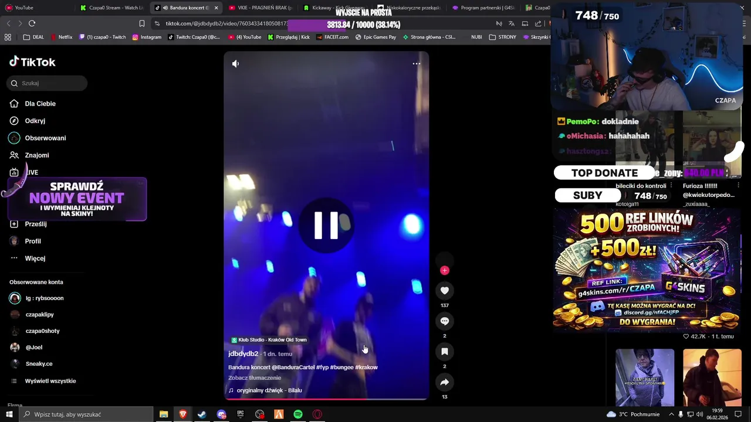Click Zobacz tłumaczenie under the caption
This screenshot has width=751, height=422.
pos(255,378)
